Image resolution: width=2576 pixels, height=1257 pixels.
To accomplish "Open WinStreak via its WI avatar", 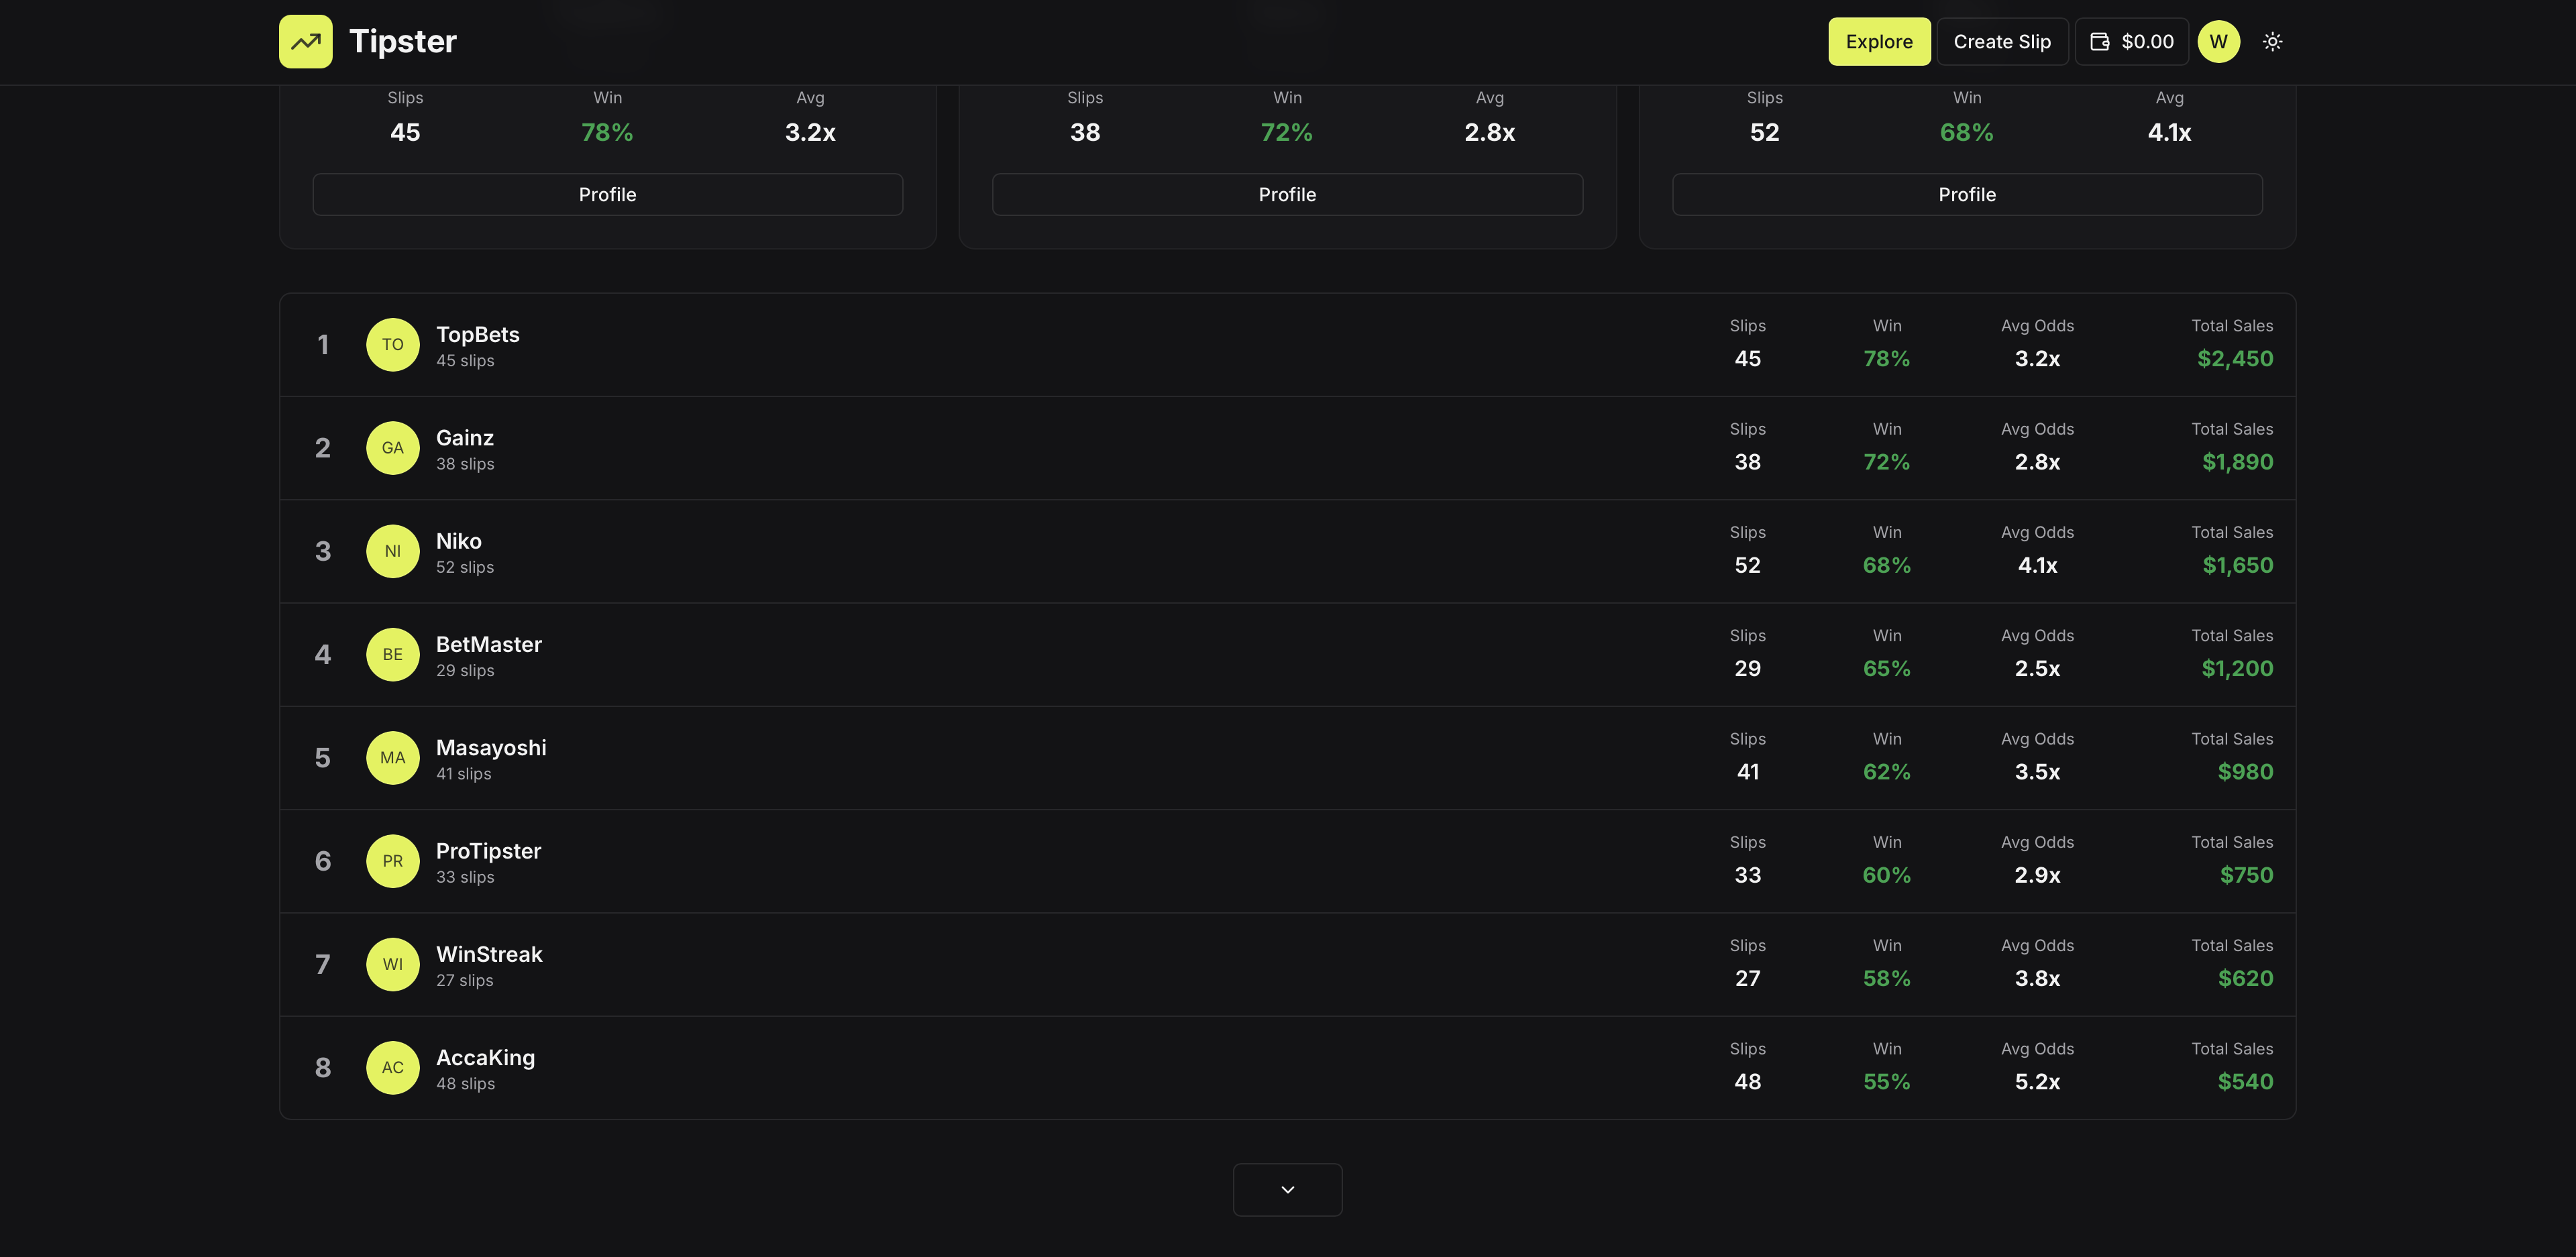I will coord(393,964).
